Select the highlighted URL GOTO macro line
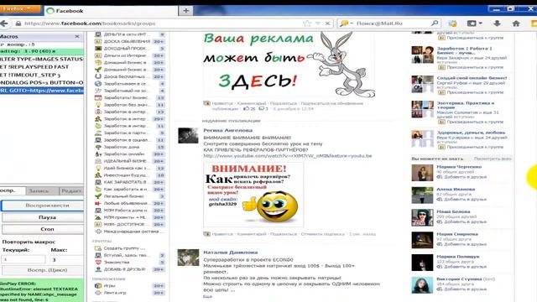 [x=42, y=91]
